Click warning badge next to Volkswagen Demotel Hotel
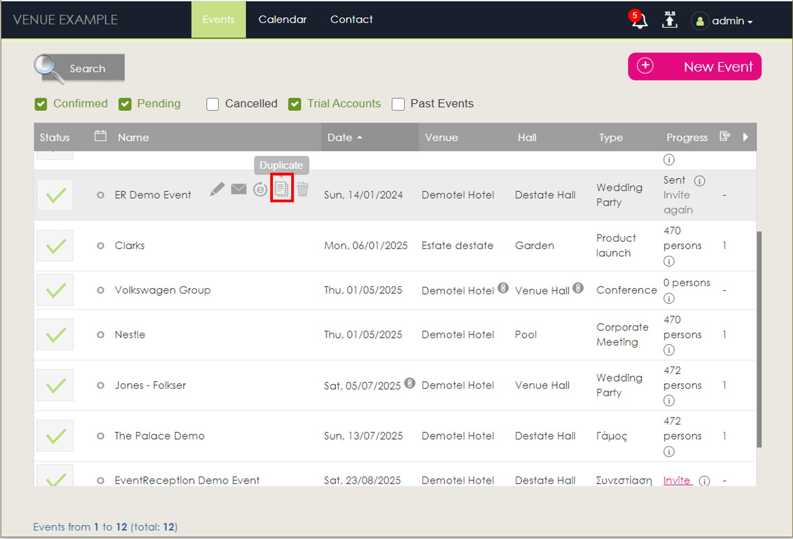The image size is (793, 539). tap(503, 288)
